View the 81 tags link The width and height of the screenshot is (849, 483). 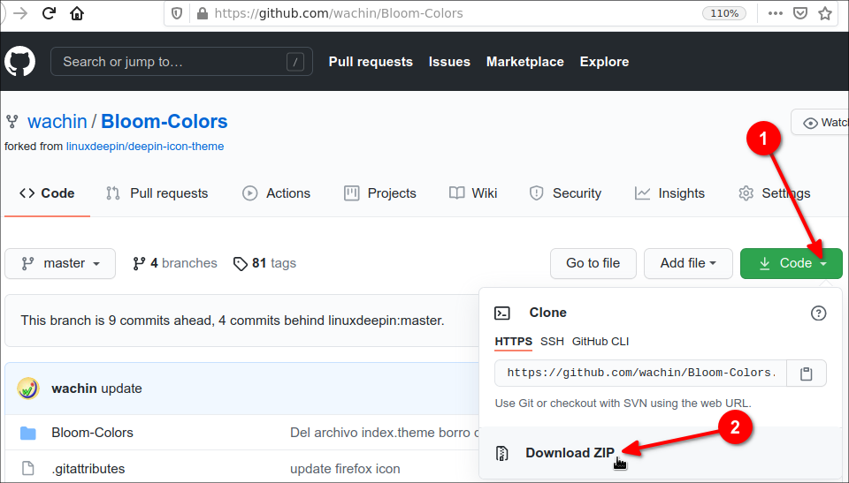264,263
